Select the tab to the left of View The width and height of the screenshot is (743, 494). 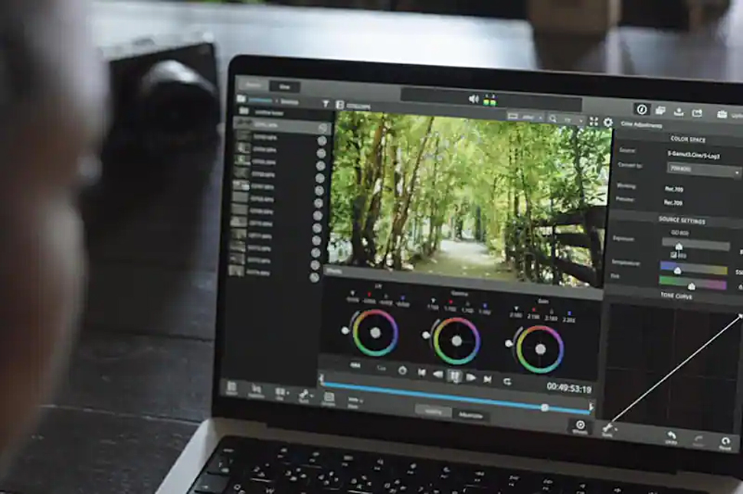[x=253, y=85]
